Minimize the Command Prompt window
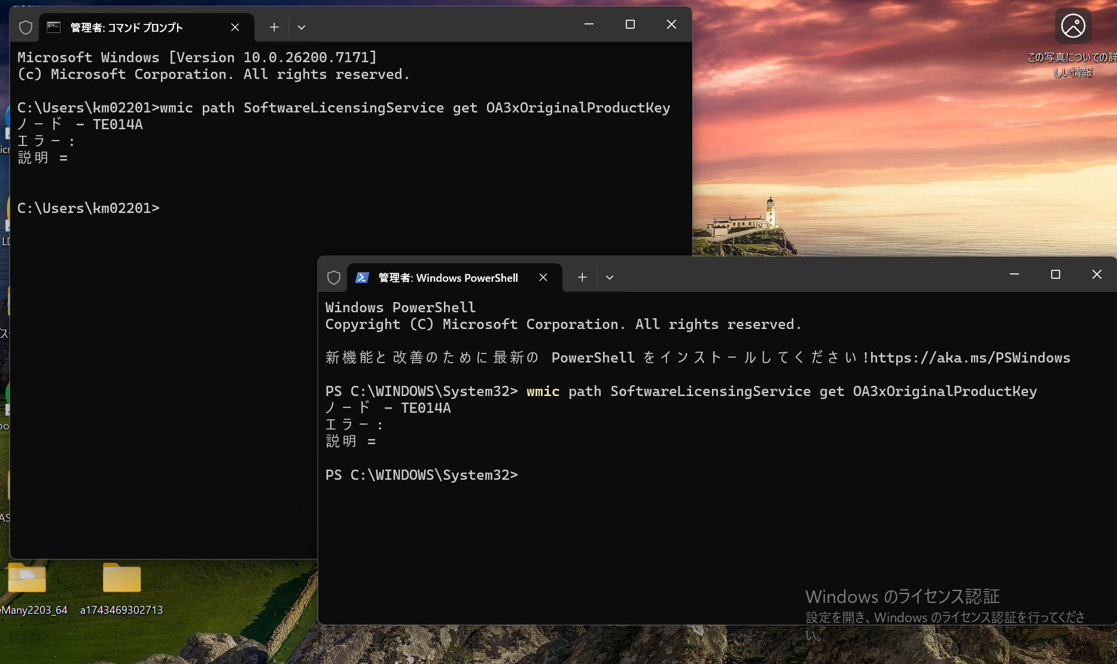This screenshot has height=664, width=1117. click(589, 24)
